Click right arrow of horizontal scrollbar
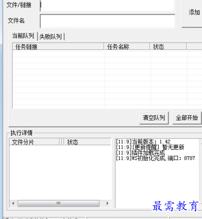The image size is (202, 219). click(x=107, y=203)
